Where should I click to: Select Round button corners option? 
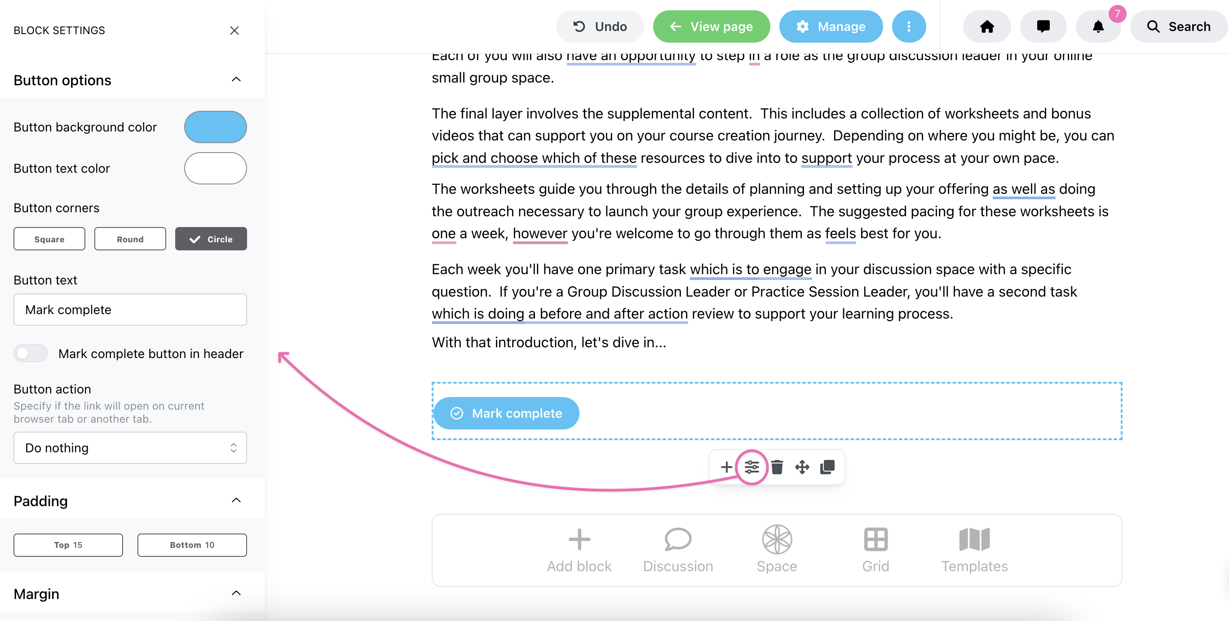click(x=130, y=239)
